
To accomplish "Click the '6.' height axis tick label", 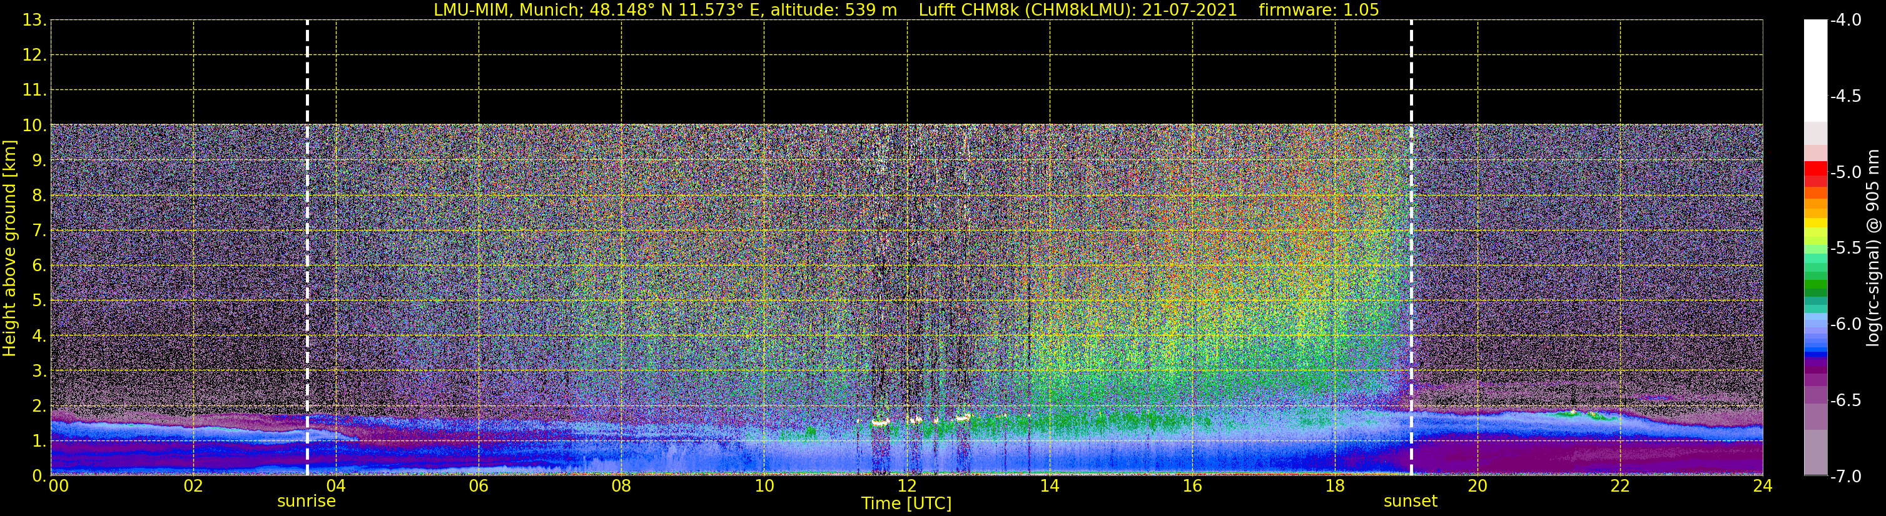I will 39,266.
